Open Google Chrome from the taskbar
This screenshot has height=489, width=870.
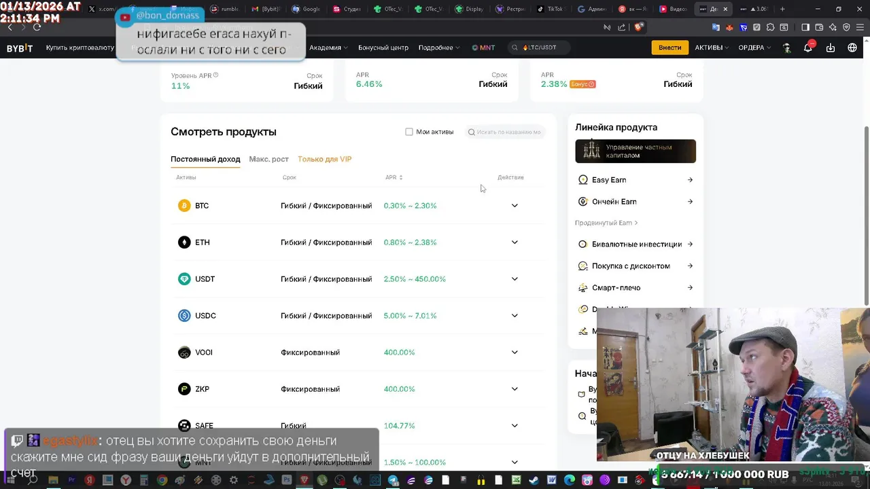tap(162, 480)
